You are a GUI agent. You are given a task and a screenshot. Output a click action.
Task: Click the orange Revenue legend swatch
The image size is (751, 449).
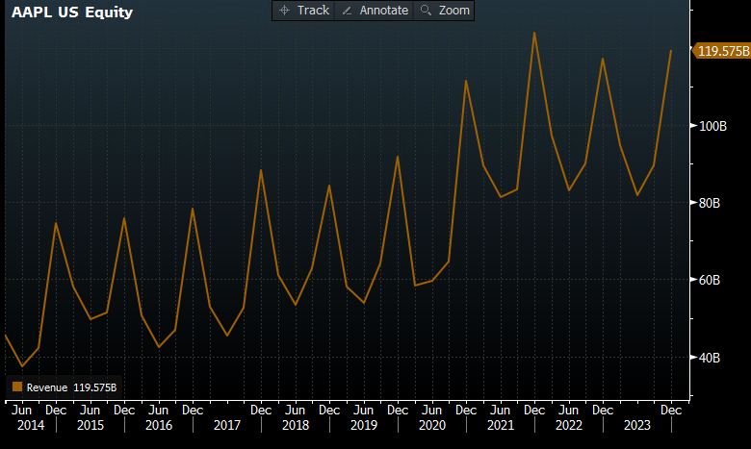pyautogui.click(x=17, y=387)
